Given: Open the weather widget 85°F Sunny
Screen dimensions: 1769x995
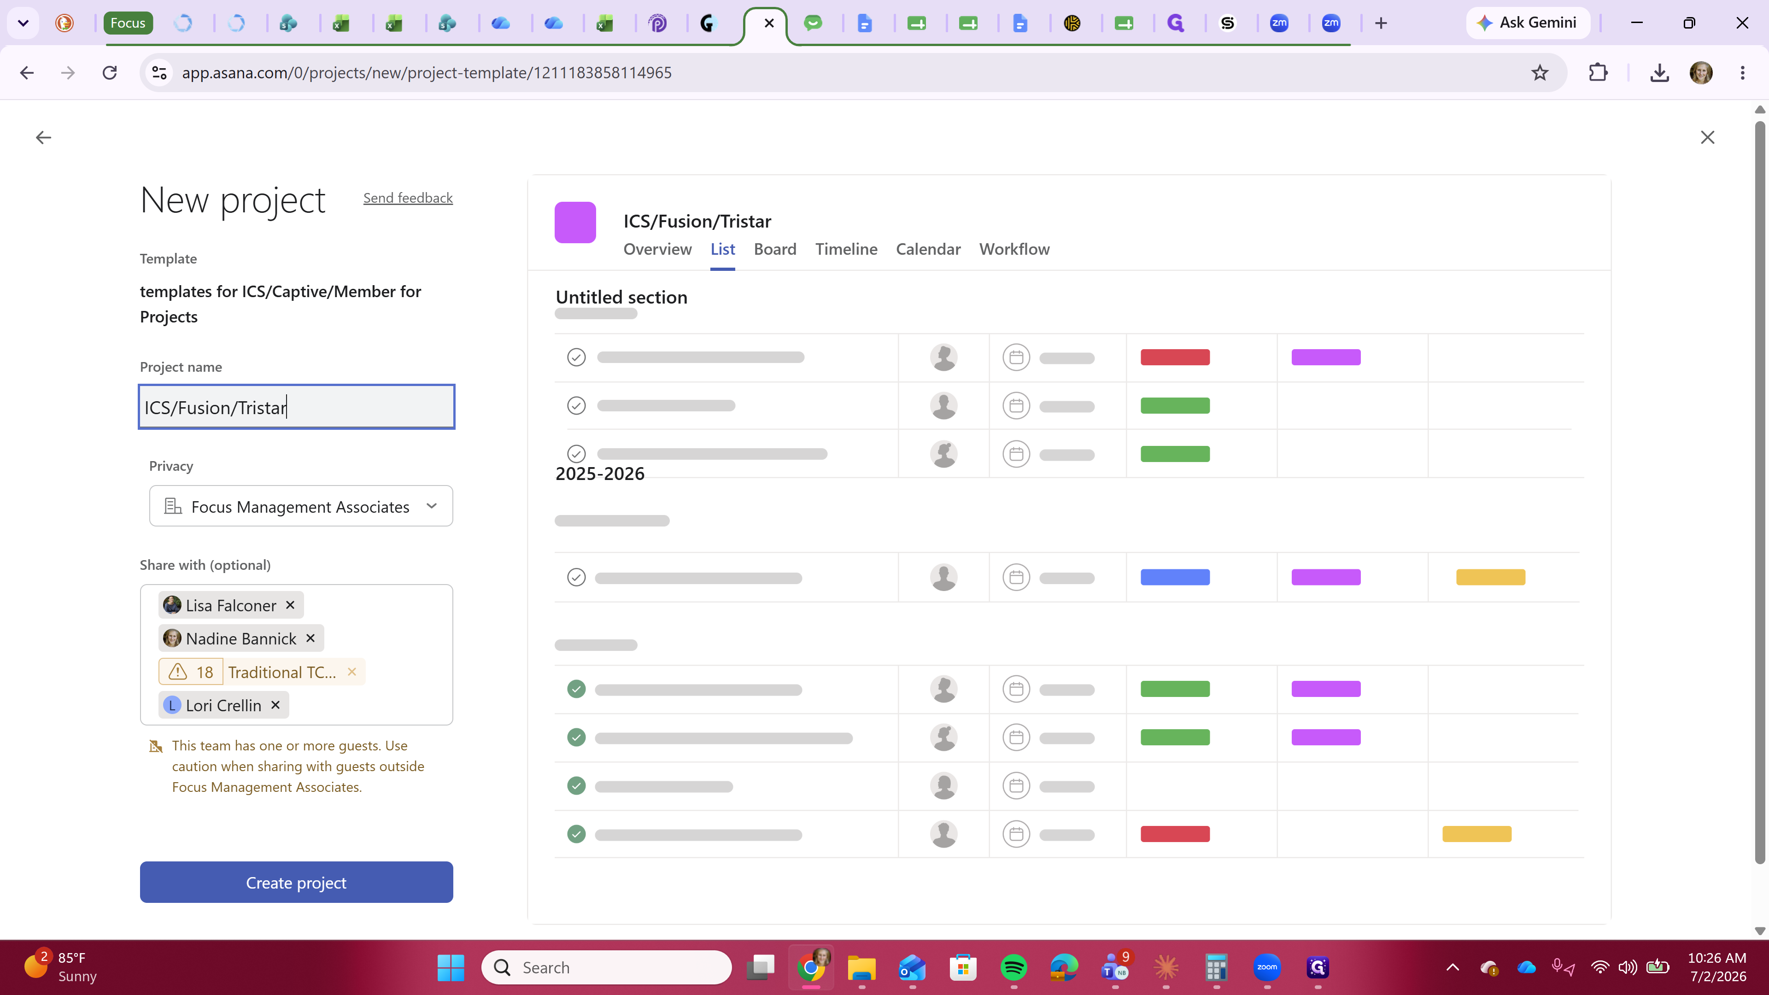Looking at the screenshot, I should click(62, 967).
